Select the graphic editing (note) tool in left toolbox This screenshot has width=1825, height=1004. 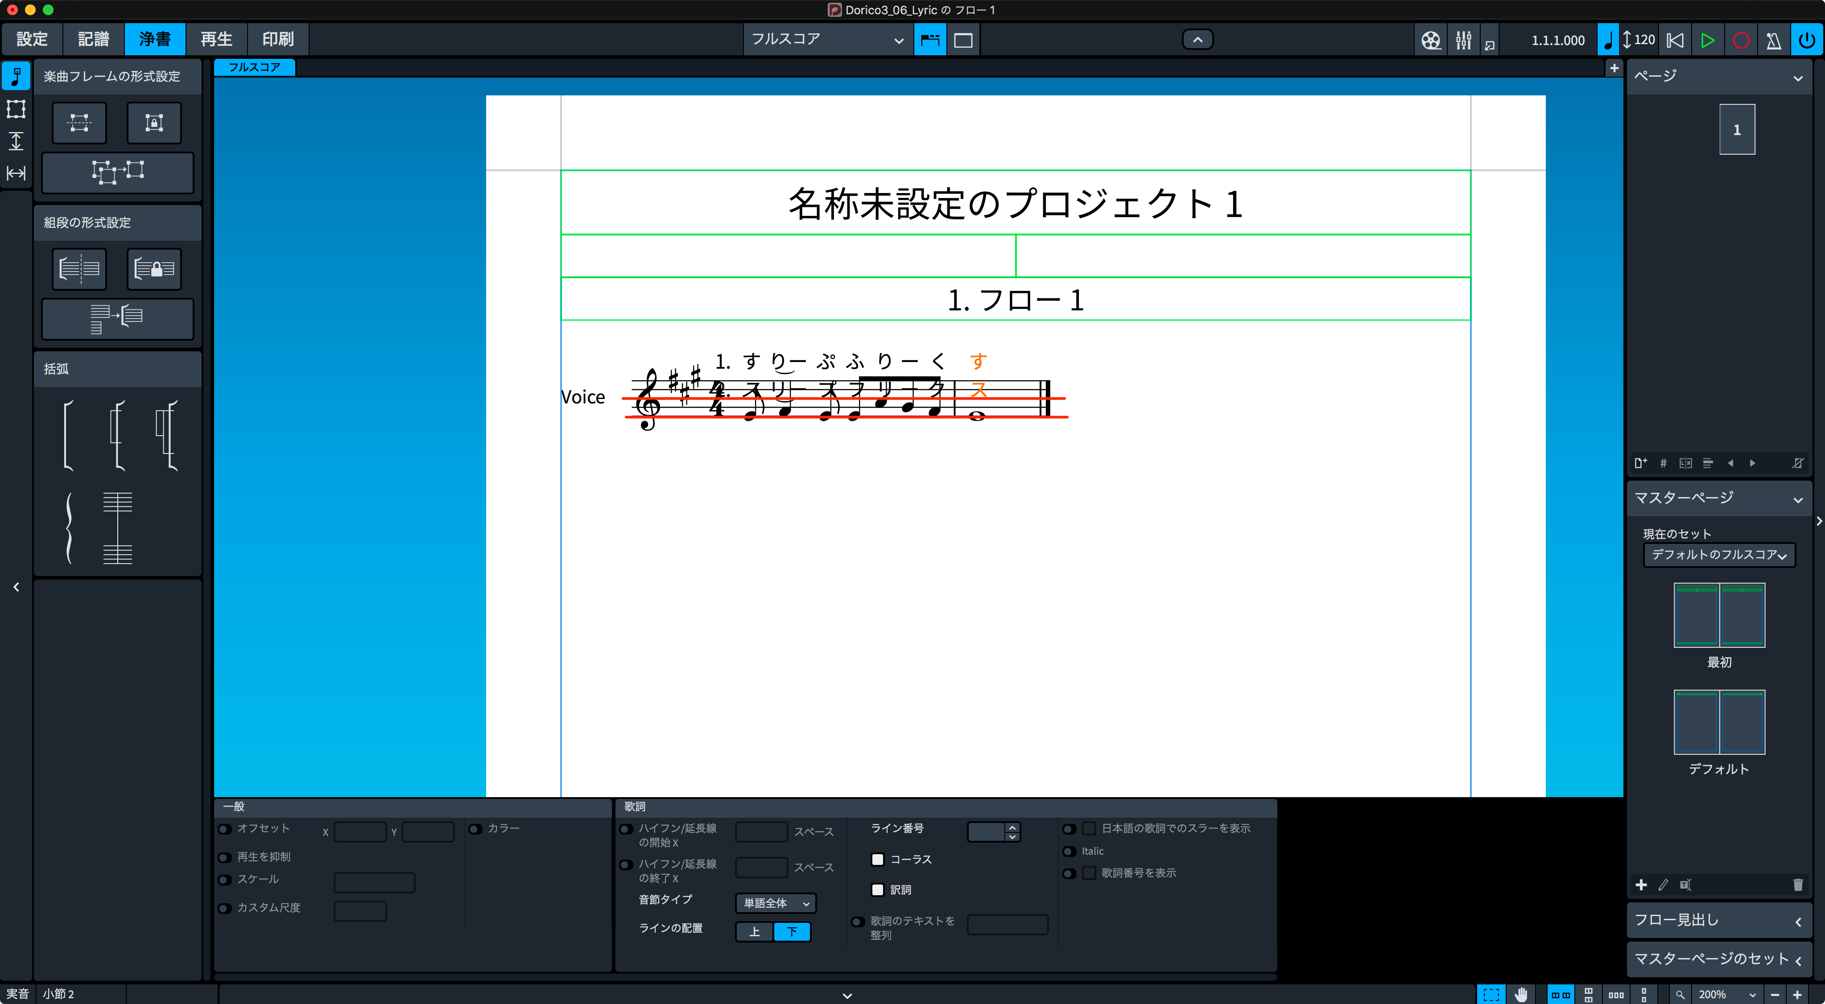point(16,76)
